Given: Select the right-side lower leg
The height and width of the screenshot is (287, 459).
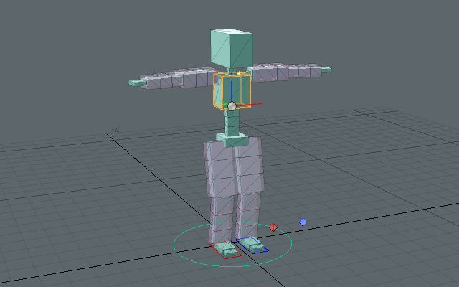Looking at the screenshot, I should click(x=250, y=214).
